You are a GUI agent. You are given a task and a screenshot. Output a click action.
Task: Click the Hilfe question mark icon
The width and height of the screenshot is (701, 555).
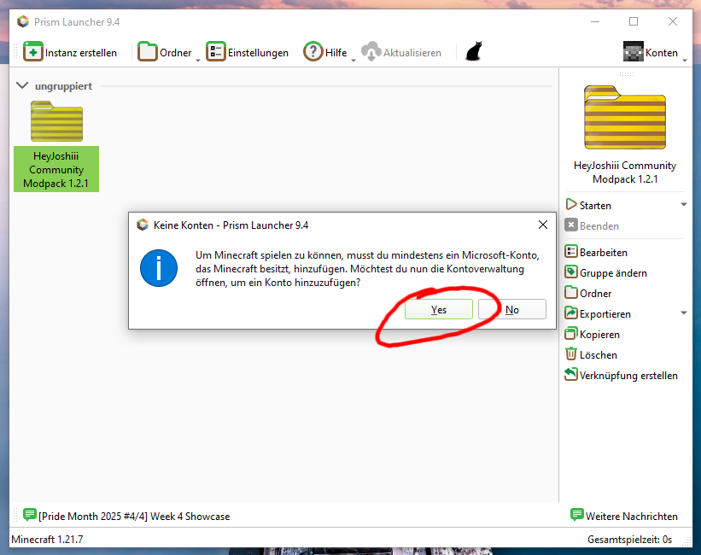coord(313,52)
